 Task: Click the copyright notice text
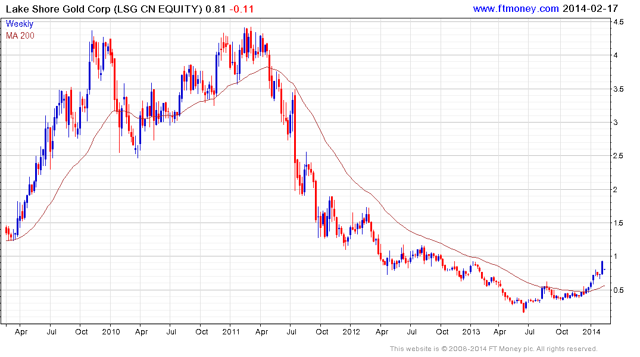pos(494,349)
